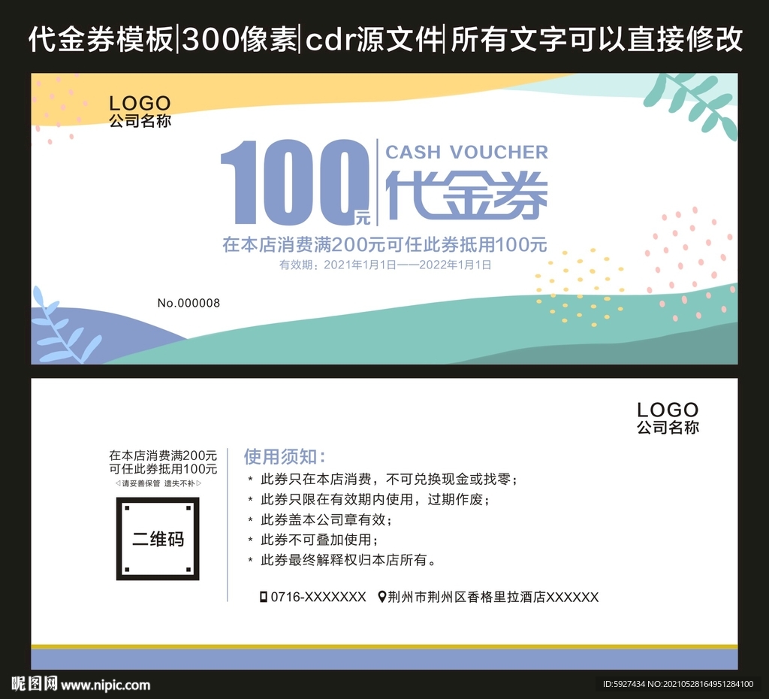The image size is (769, 699).
Task: Click the header text 300像素
Action: point(240,39)
